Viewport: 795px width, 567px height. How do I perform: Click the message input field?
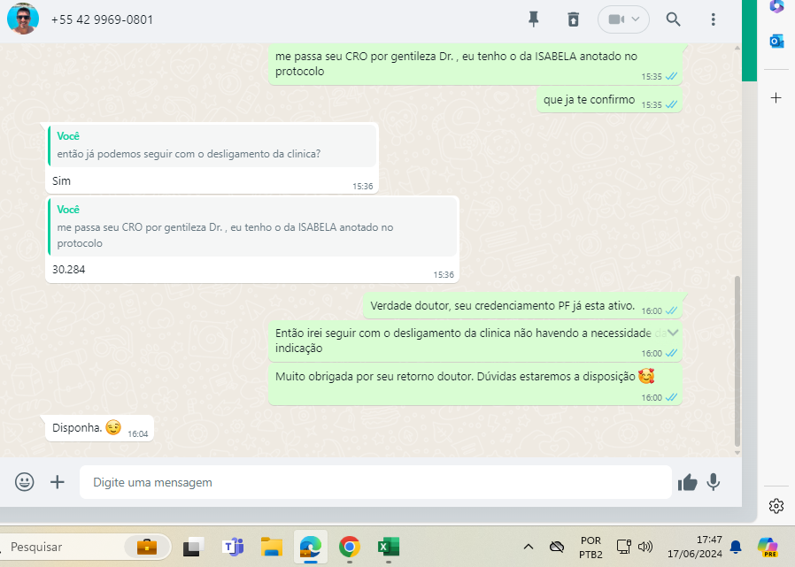375,483
